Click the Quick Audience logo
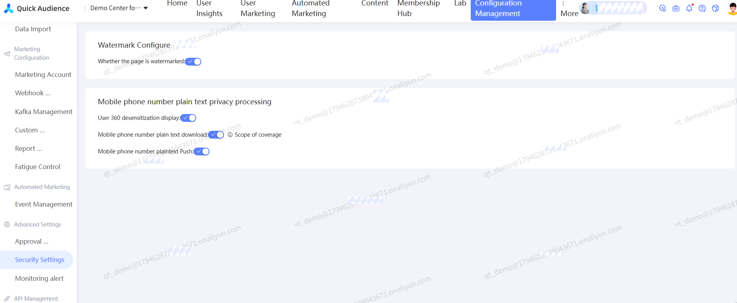The width and height of the screenshot is (737, 303). click(x=36, y=8)
